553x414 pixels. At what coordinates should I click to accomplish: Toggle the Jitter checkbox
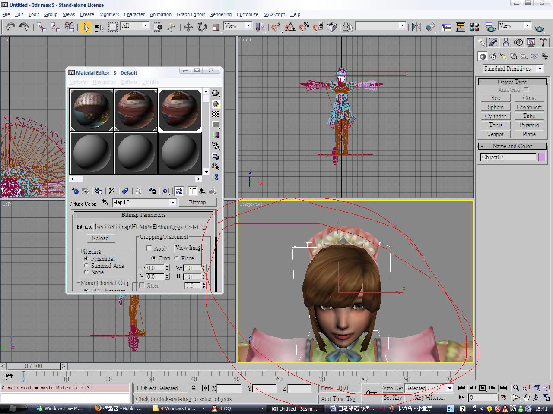tap(142, 285)
